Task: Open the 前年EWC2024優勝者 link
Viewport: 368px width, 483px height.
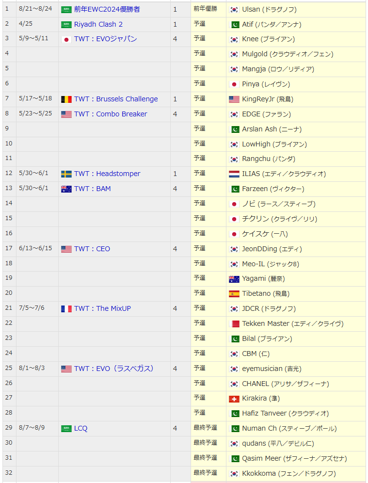Action: (x=107, y=9)
